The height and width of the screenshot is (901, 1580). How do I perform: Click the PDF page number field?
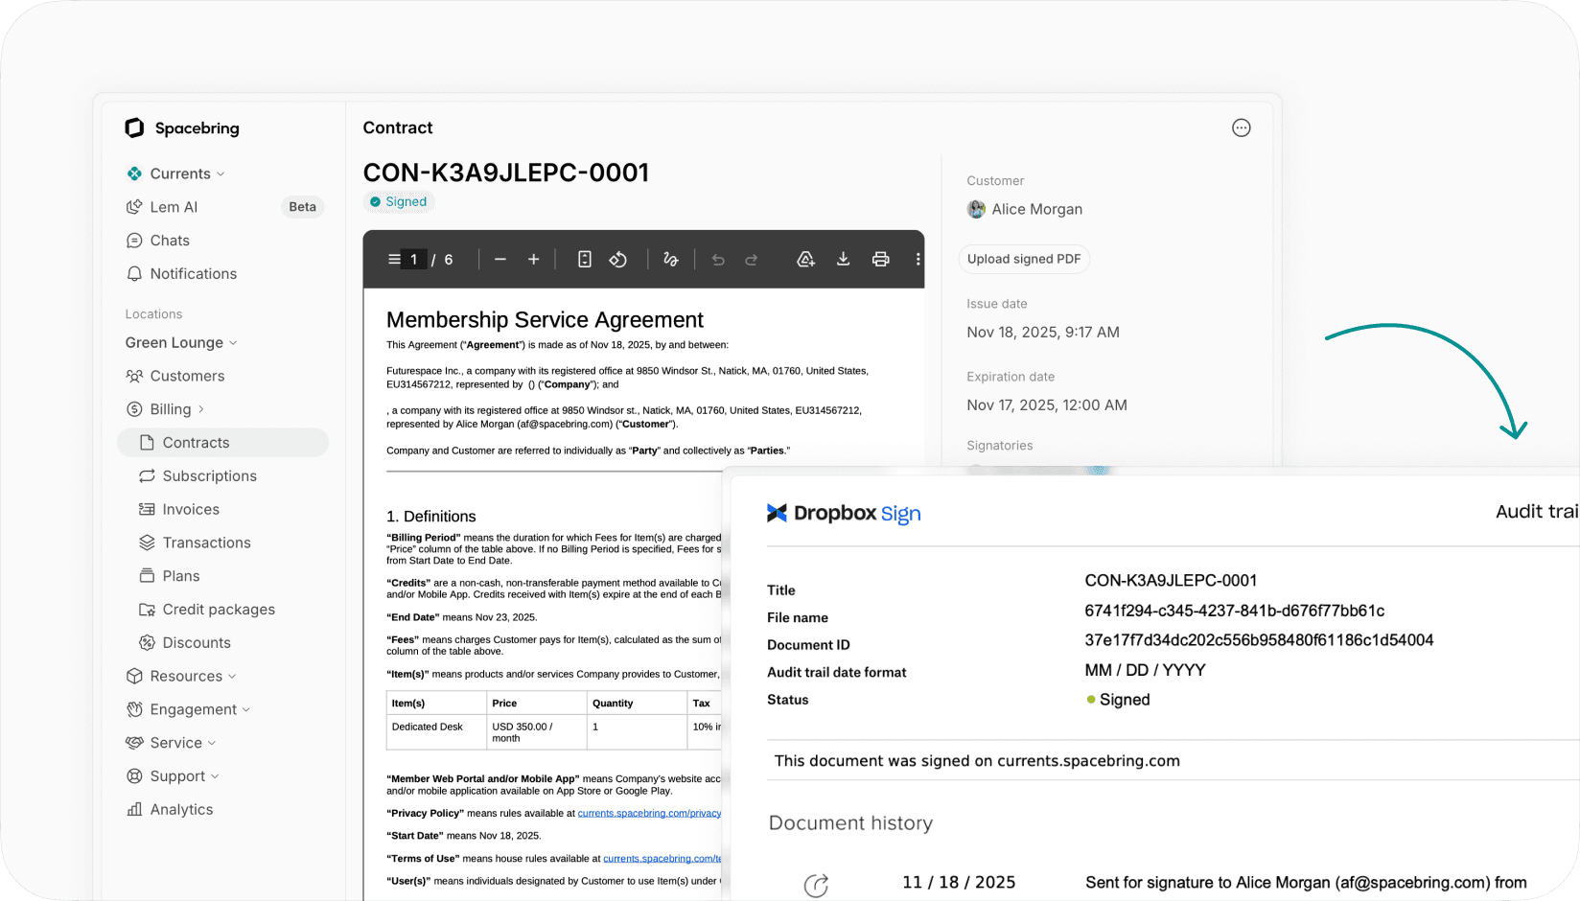[x=414, y=260]
